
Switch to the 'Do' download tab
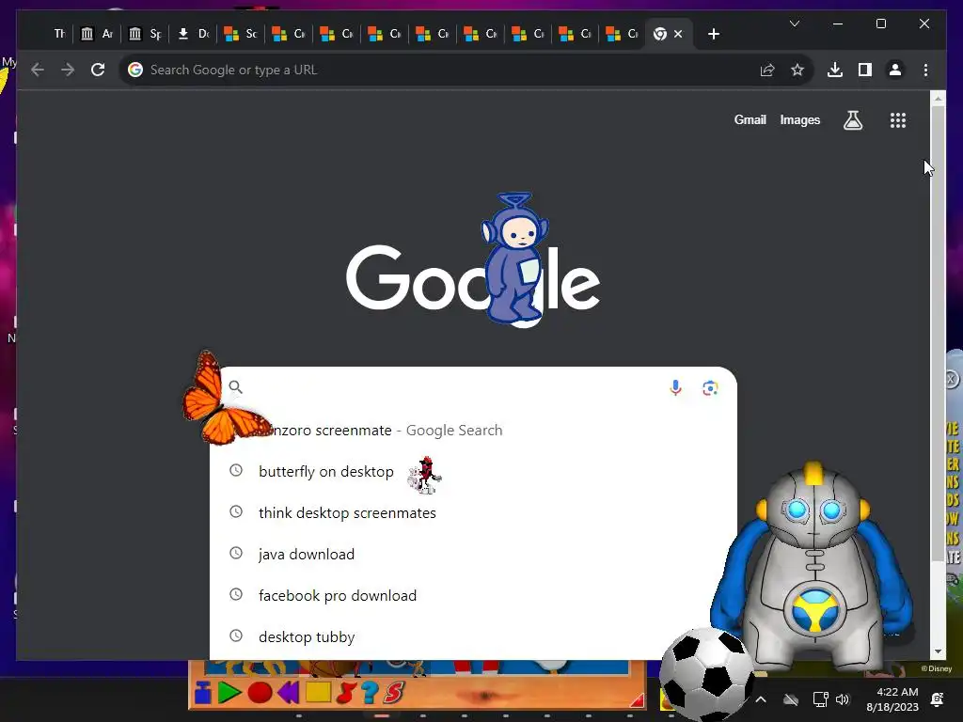tap(193, 34)
